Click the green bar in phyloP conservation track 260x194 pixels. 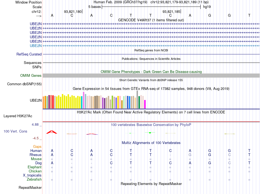[x=150, y=133]
